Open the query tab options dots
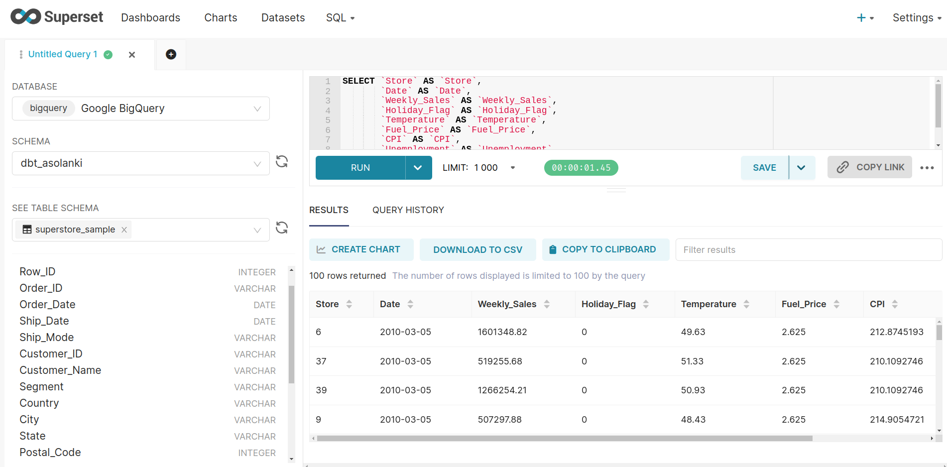This screenshot has width=947, height=467. (21, 54)
